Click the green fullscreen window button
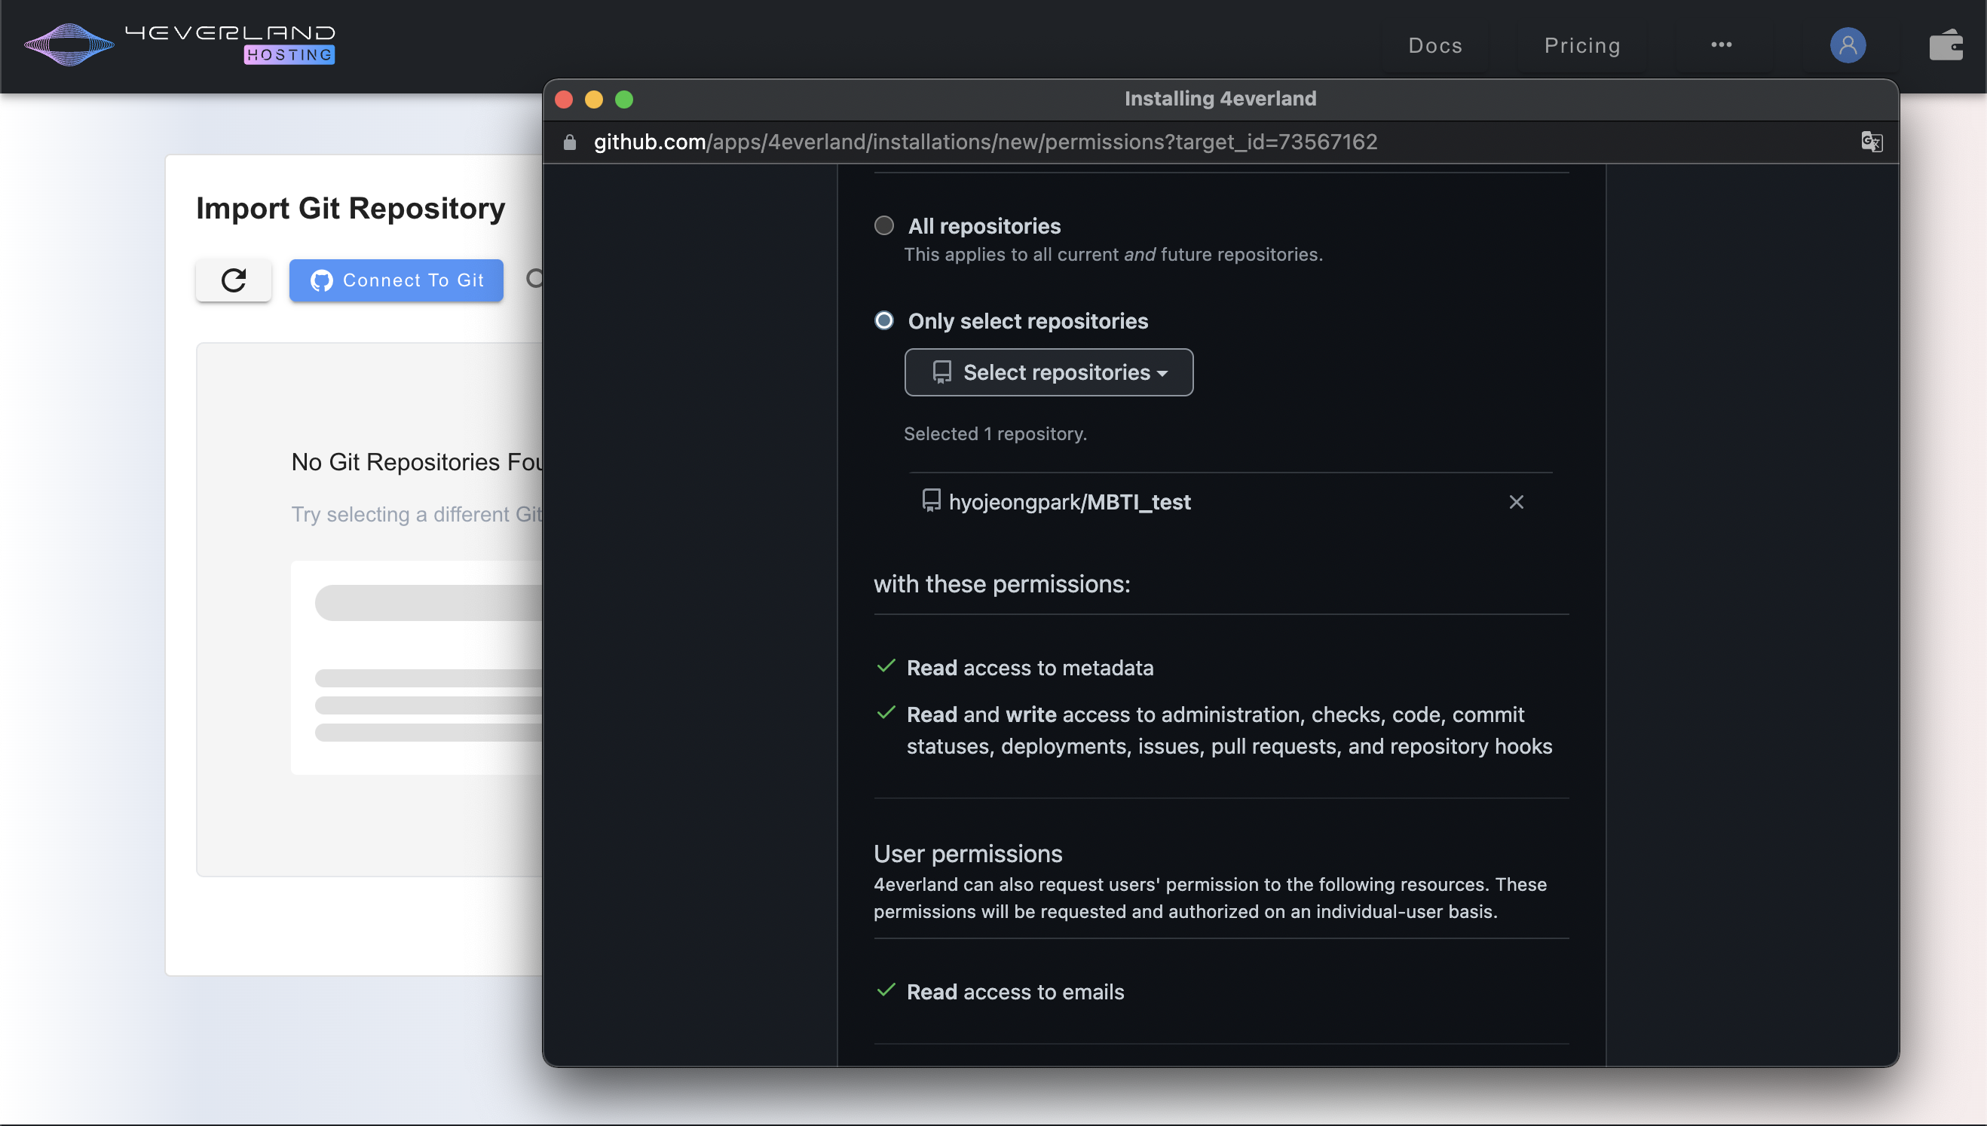The width and height of the screenshot is (1987, 1126). [624, 99]
